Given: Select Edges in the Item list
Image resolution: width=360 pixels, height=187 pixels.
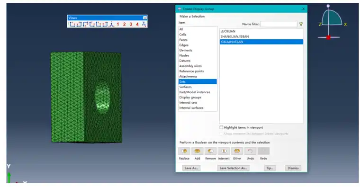Looking at the screenshot, I should [198, 45].
